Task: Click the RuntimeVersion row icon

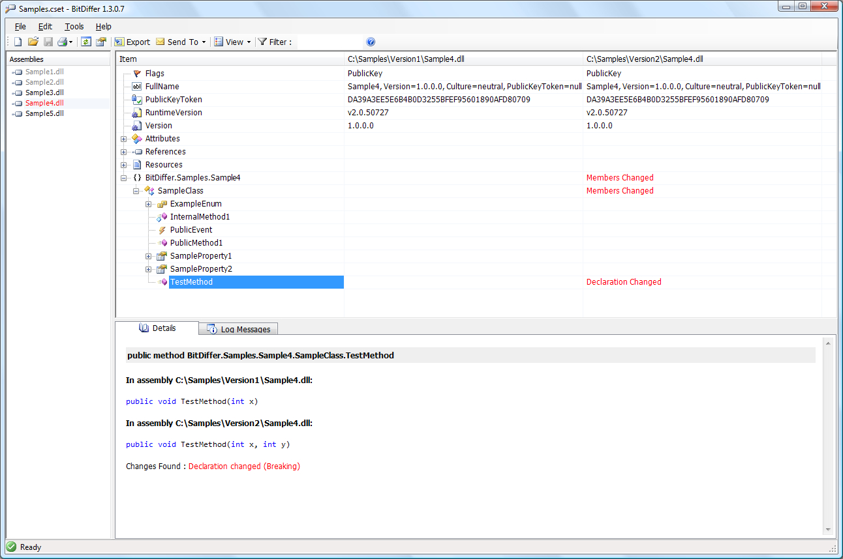Action: coord(137,113)
